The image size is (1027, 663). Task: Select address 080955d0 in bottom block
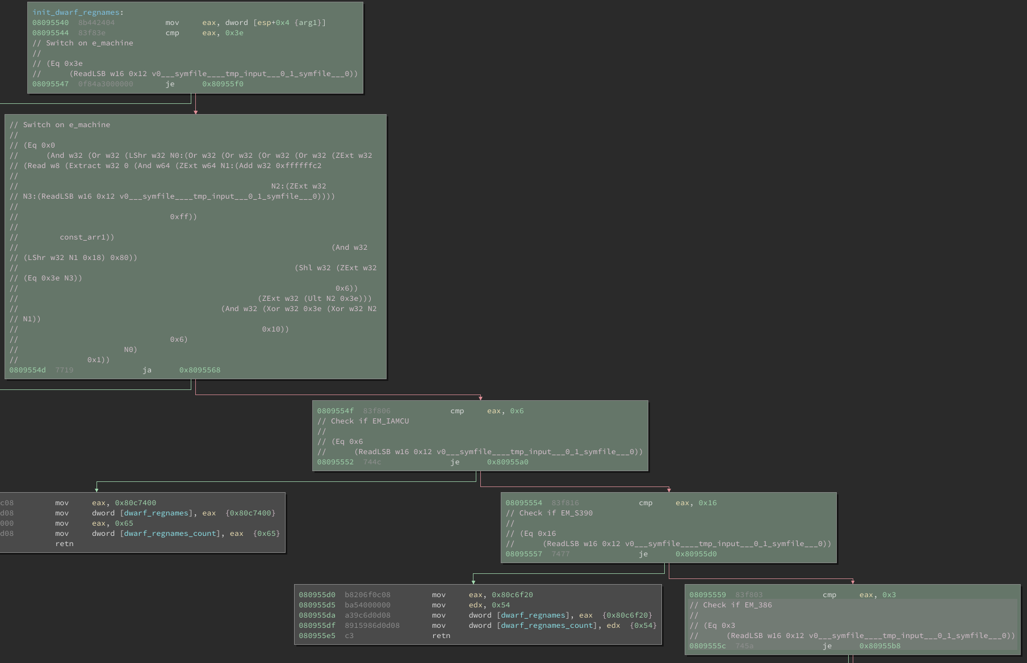(318, 594)
